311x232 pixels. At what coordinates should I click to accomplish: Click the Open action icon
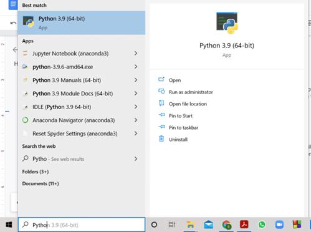[161, 79]
